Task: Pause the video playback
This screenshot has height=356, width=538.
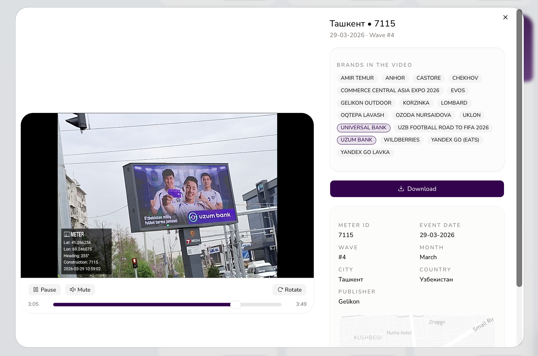Action: pyautogui.click(x=45, y=290)
